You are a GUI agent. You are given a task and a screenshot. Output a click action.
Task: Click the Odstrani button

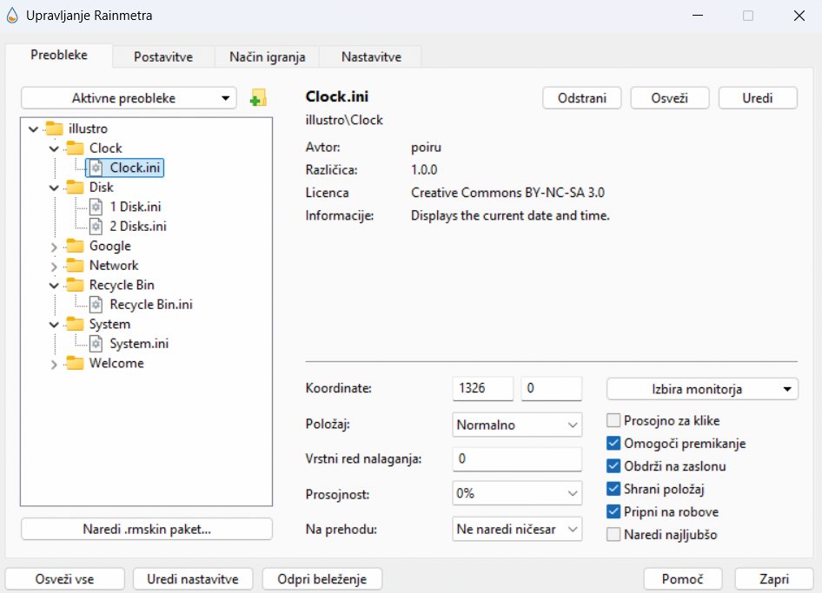pos(582,98)
